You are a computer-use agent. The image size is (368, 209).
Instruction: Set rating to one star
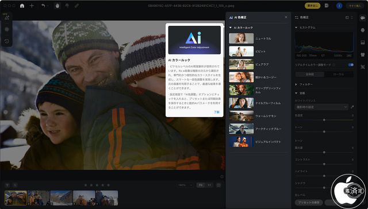[x=86, y=185]
